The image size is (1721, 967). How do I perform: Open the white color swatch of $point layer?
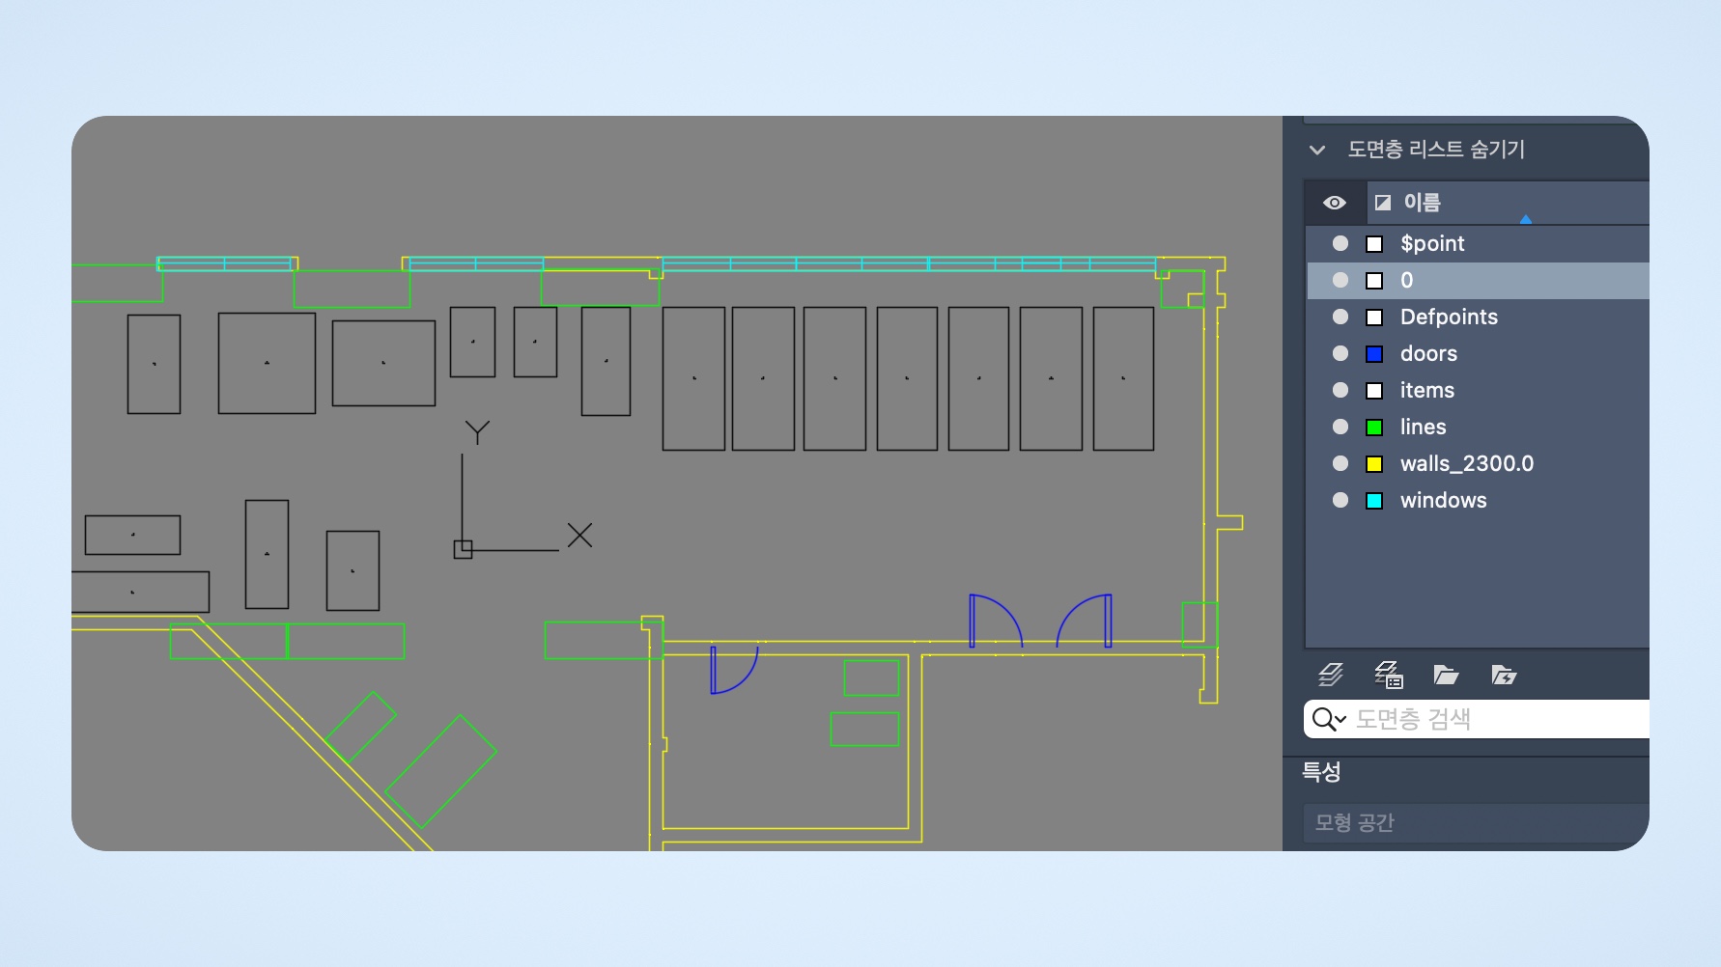tap(1374, 244)
